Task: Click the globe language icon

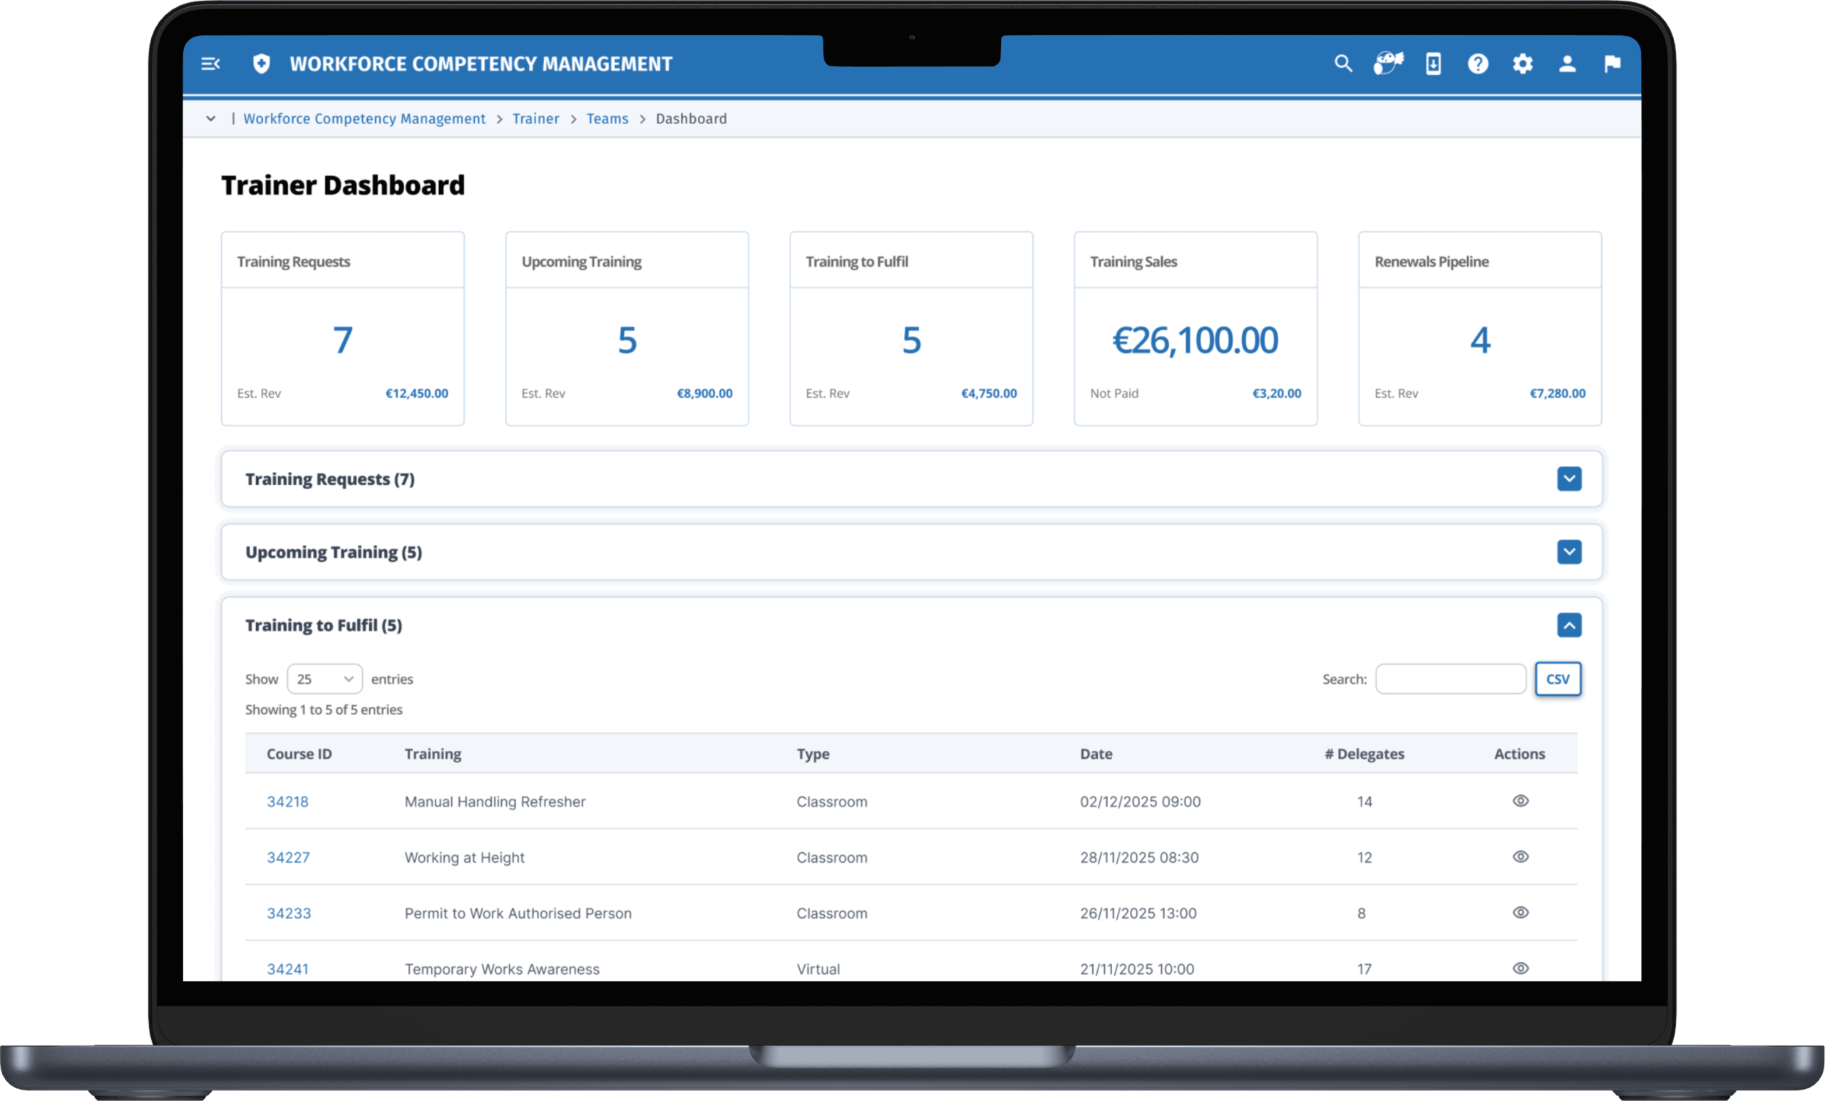Action: click(1388, 63)
